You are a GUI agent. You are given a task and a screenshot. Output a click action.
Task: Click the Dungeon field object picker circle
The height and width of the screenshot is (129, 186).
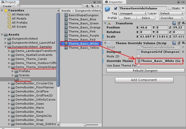click(183, 52)
